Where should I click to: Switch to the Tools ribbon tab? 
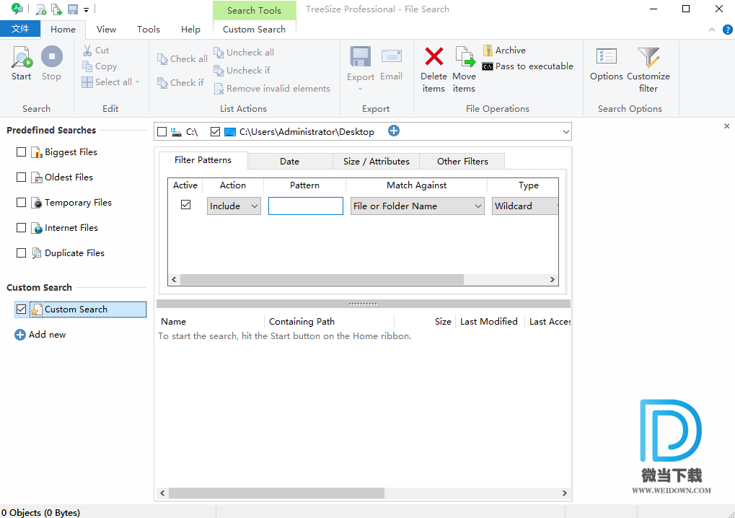[x=149, y=29]
